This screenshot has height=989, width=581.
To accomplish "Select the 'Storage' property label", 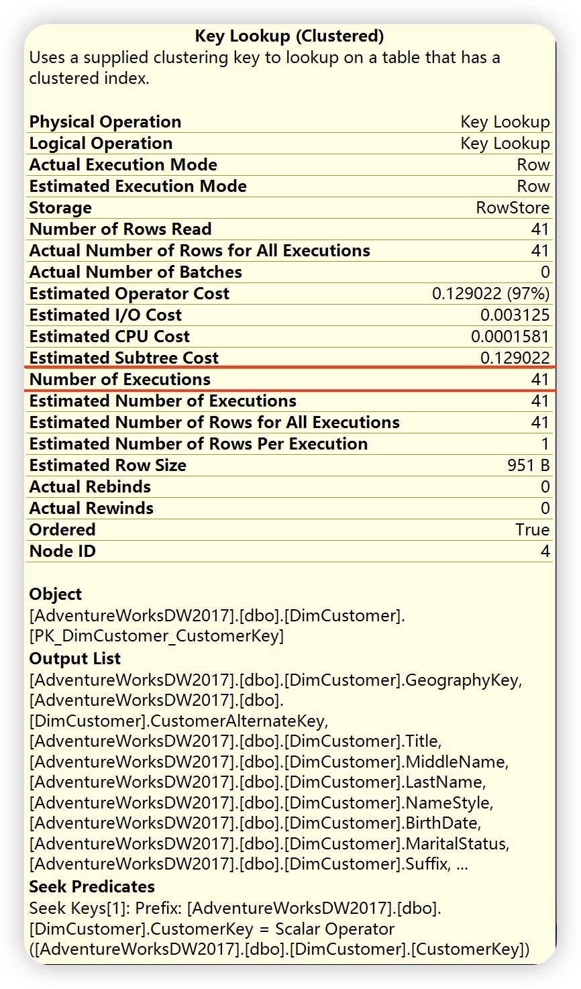I will 60,208.
